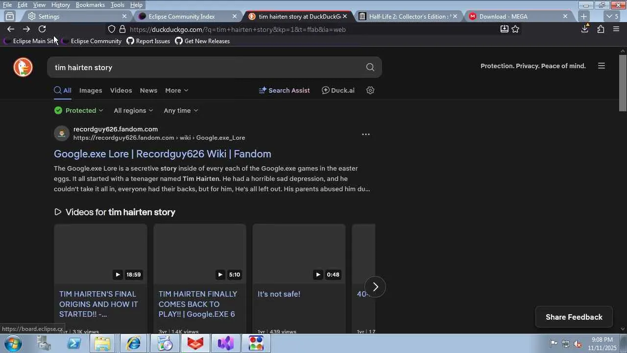Open Duck.ai chat
The height and width of the screenshot is (353, 627).
pyautogui.click(x=338, y=90)
